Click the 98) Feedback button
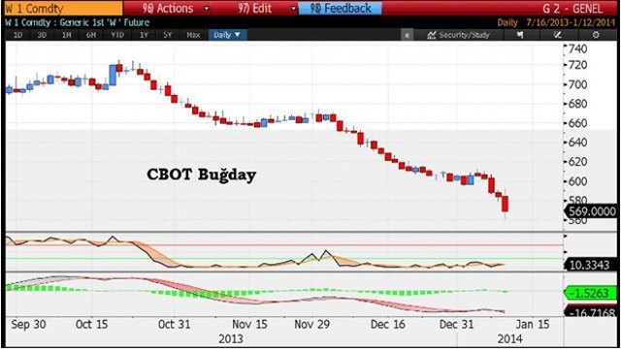 click(341, 9)
